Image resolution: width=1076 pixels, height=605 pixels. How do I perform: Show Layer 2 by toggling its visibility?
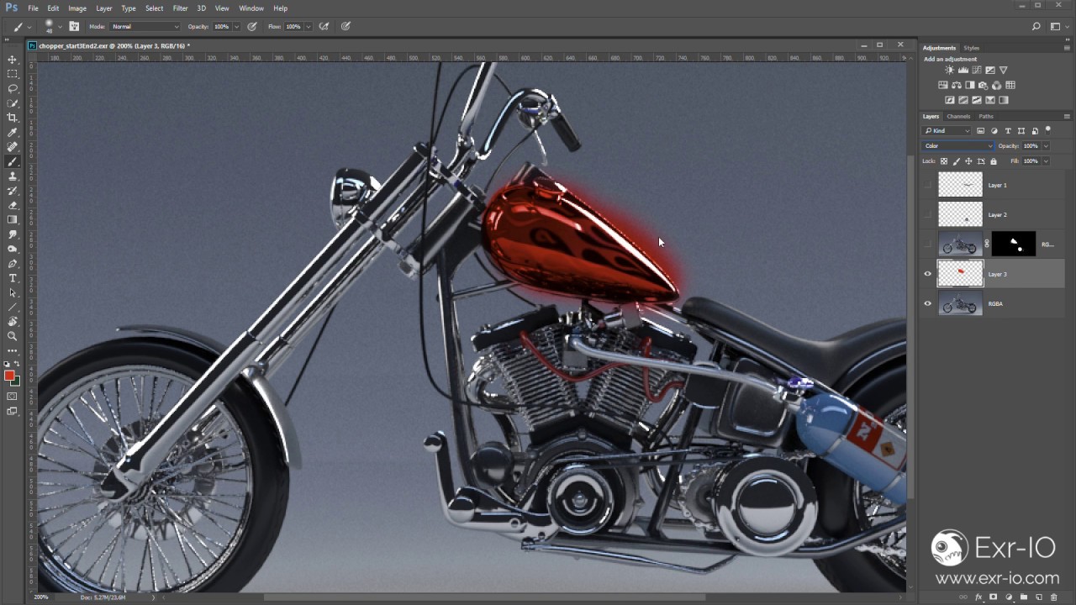click(928, 214)
